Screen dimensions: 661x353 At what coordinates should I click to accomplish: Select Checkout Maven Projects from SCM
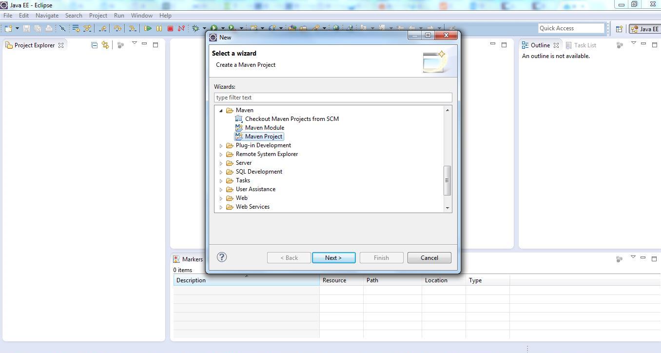(292, 119)
